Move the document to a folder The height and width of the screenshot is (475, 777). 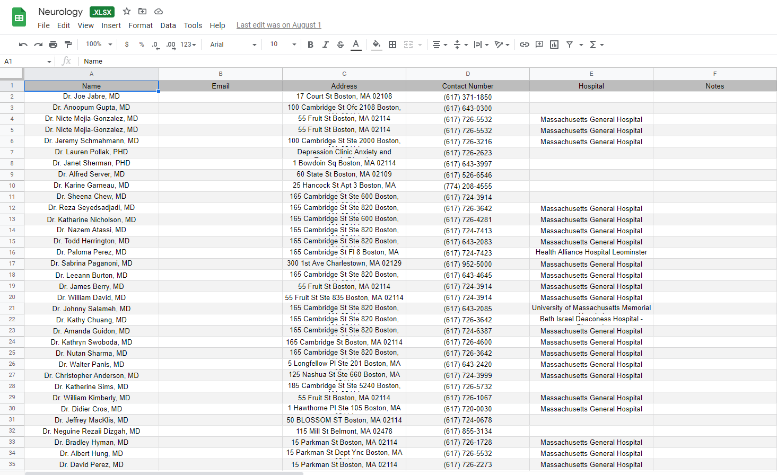tap(142, 11)
